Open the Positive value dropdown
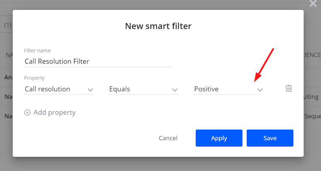The height and width of the screenshot is (171, 321). coord(228,89)
